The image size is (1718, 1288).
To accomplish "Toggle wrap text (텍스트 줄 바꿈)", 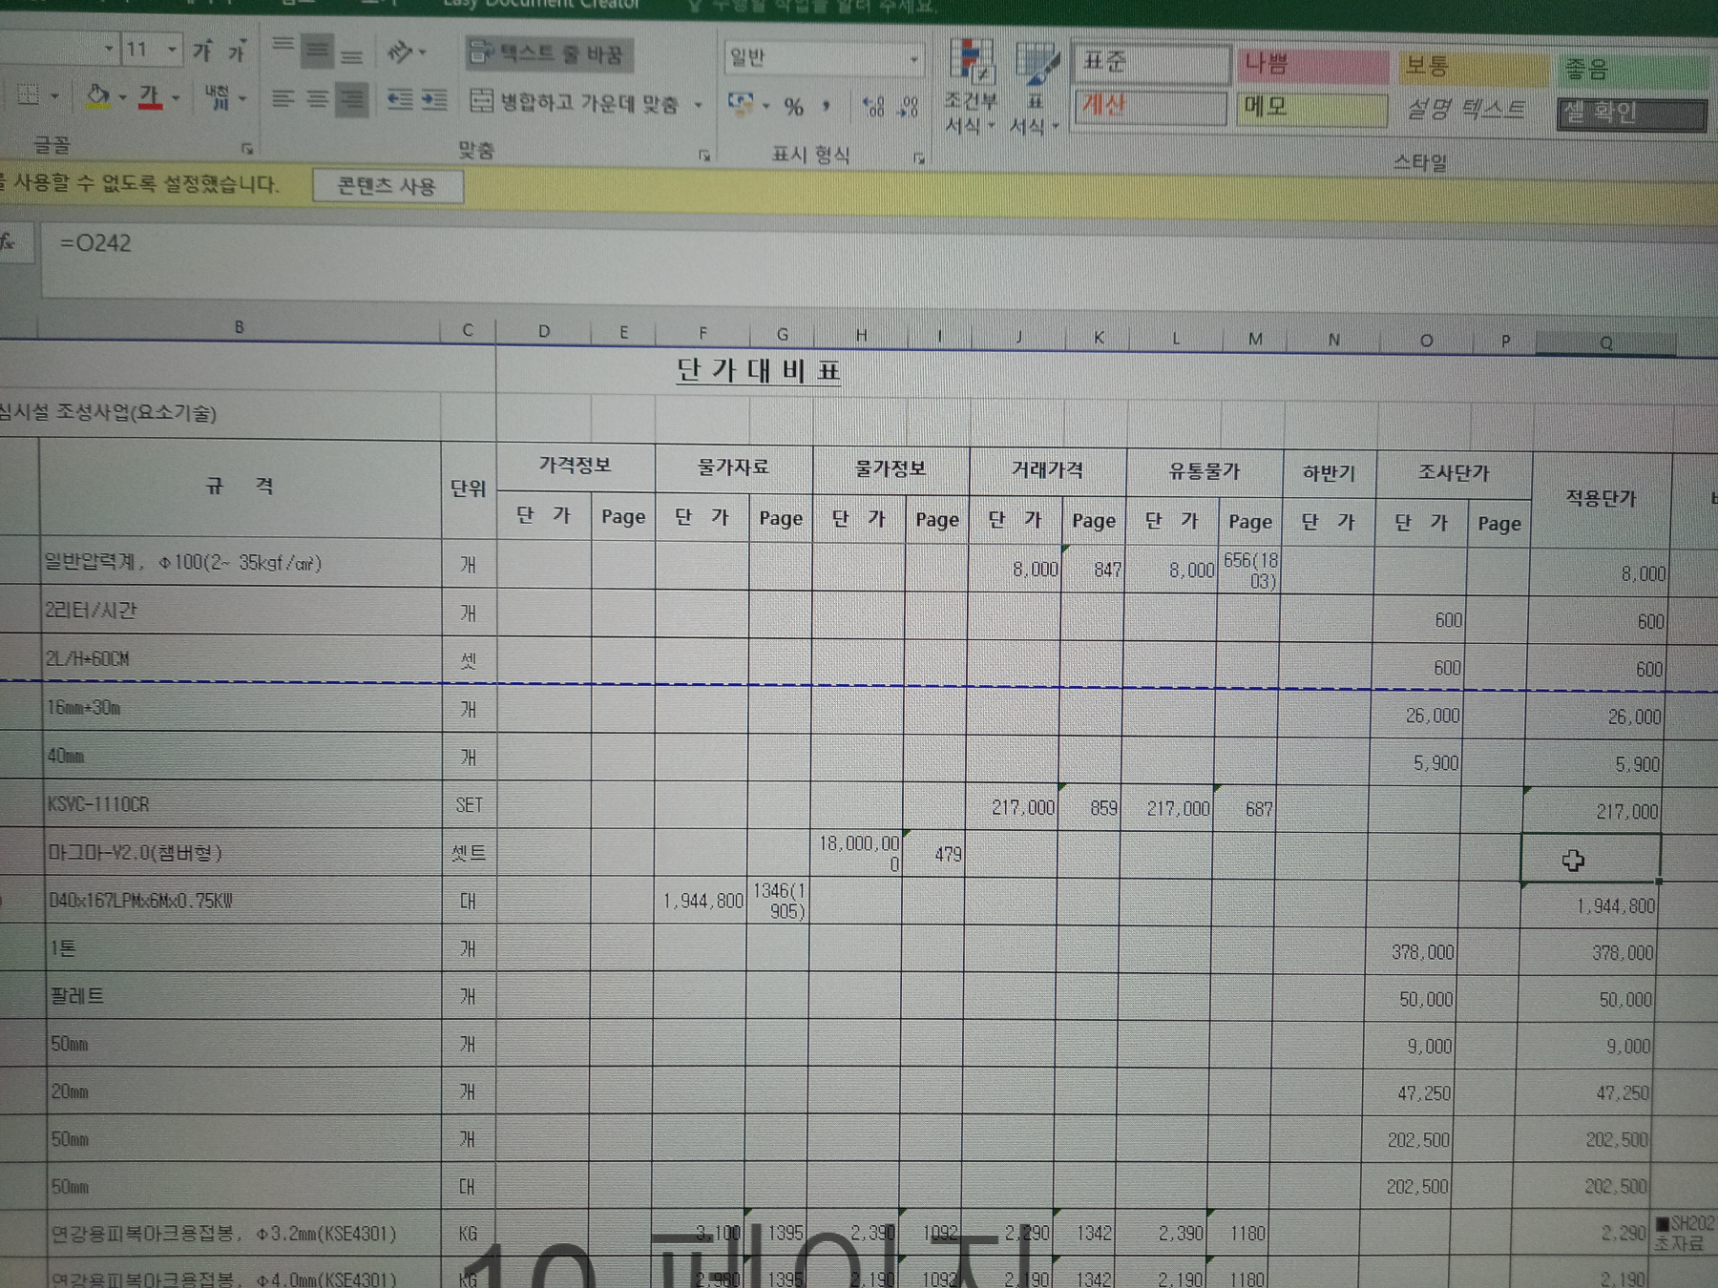I will coord(549,53).
